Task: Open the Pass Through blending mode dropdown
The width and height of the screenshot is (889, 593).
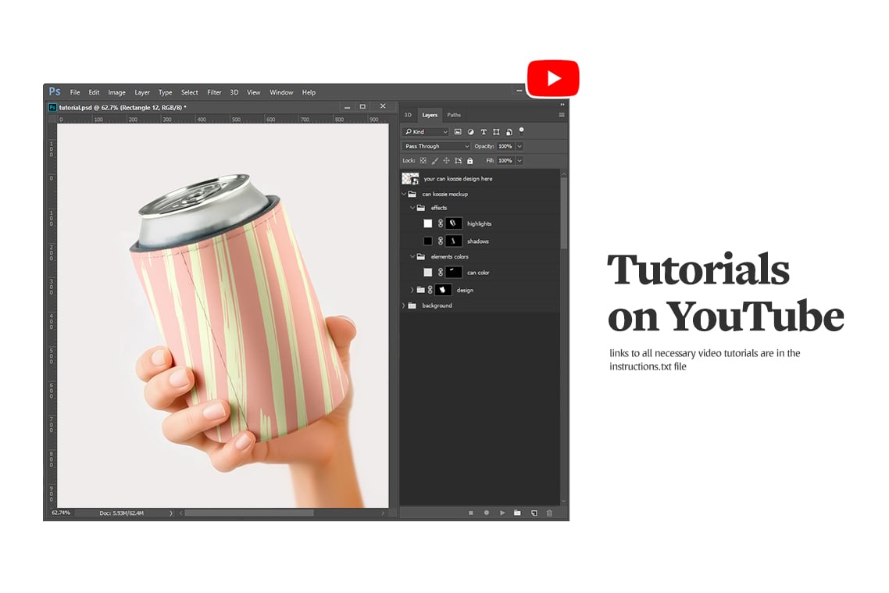Action: (435, 146)
